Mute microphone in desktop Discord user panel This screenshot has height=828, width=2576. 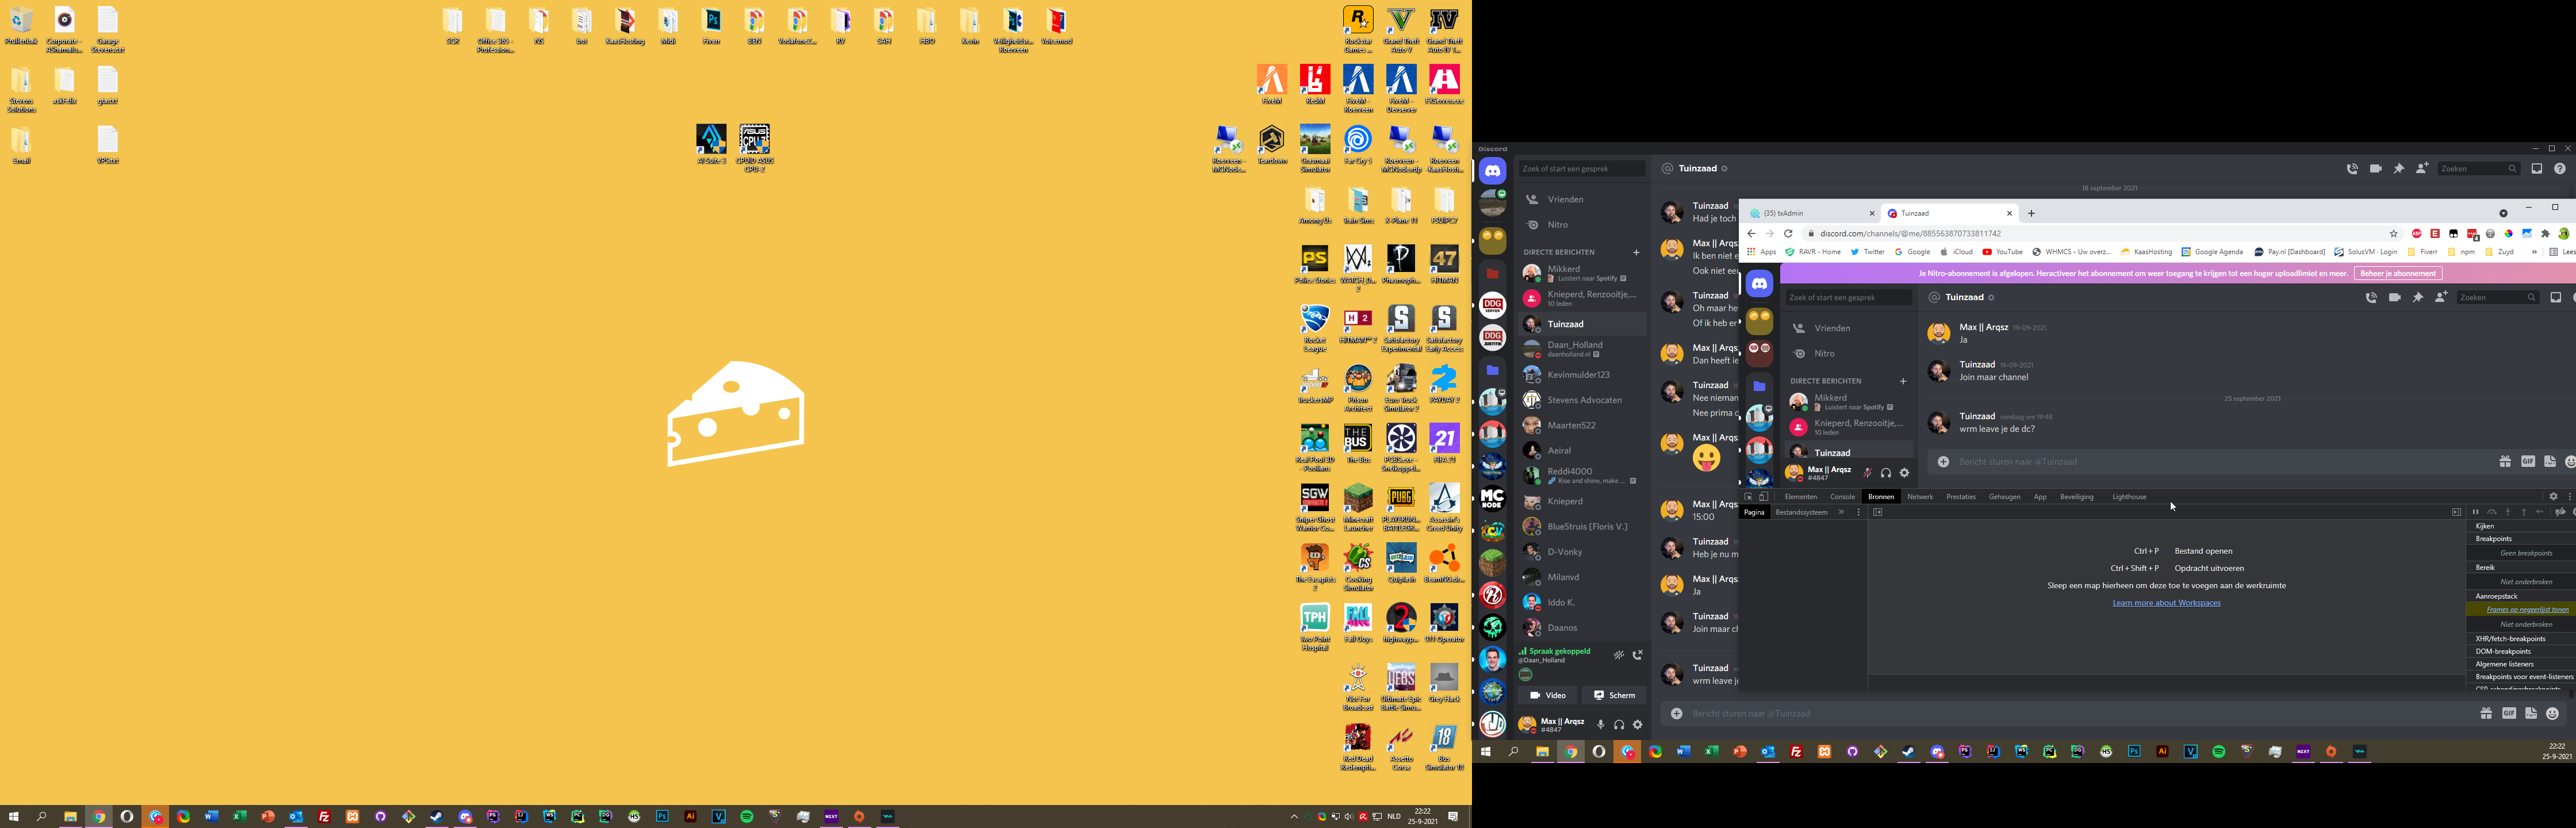pos(1600,724)
